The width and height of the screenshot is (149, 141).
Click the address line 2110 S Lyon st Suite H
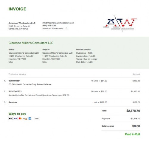tap(19, 26)
